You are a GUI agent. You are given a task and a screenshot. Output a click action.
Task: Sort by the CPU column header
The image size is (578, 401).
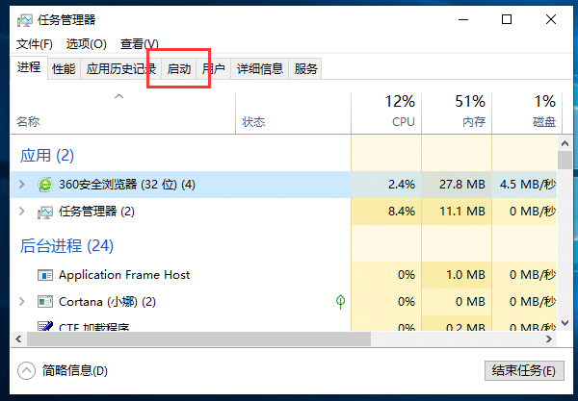click(386, 111)
